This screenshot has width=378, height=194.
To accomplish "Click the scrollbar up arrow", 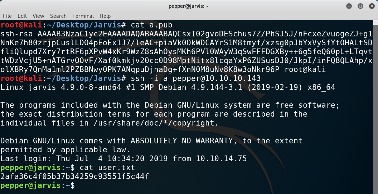I will [375, 22].
